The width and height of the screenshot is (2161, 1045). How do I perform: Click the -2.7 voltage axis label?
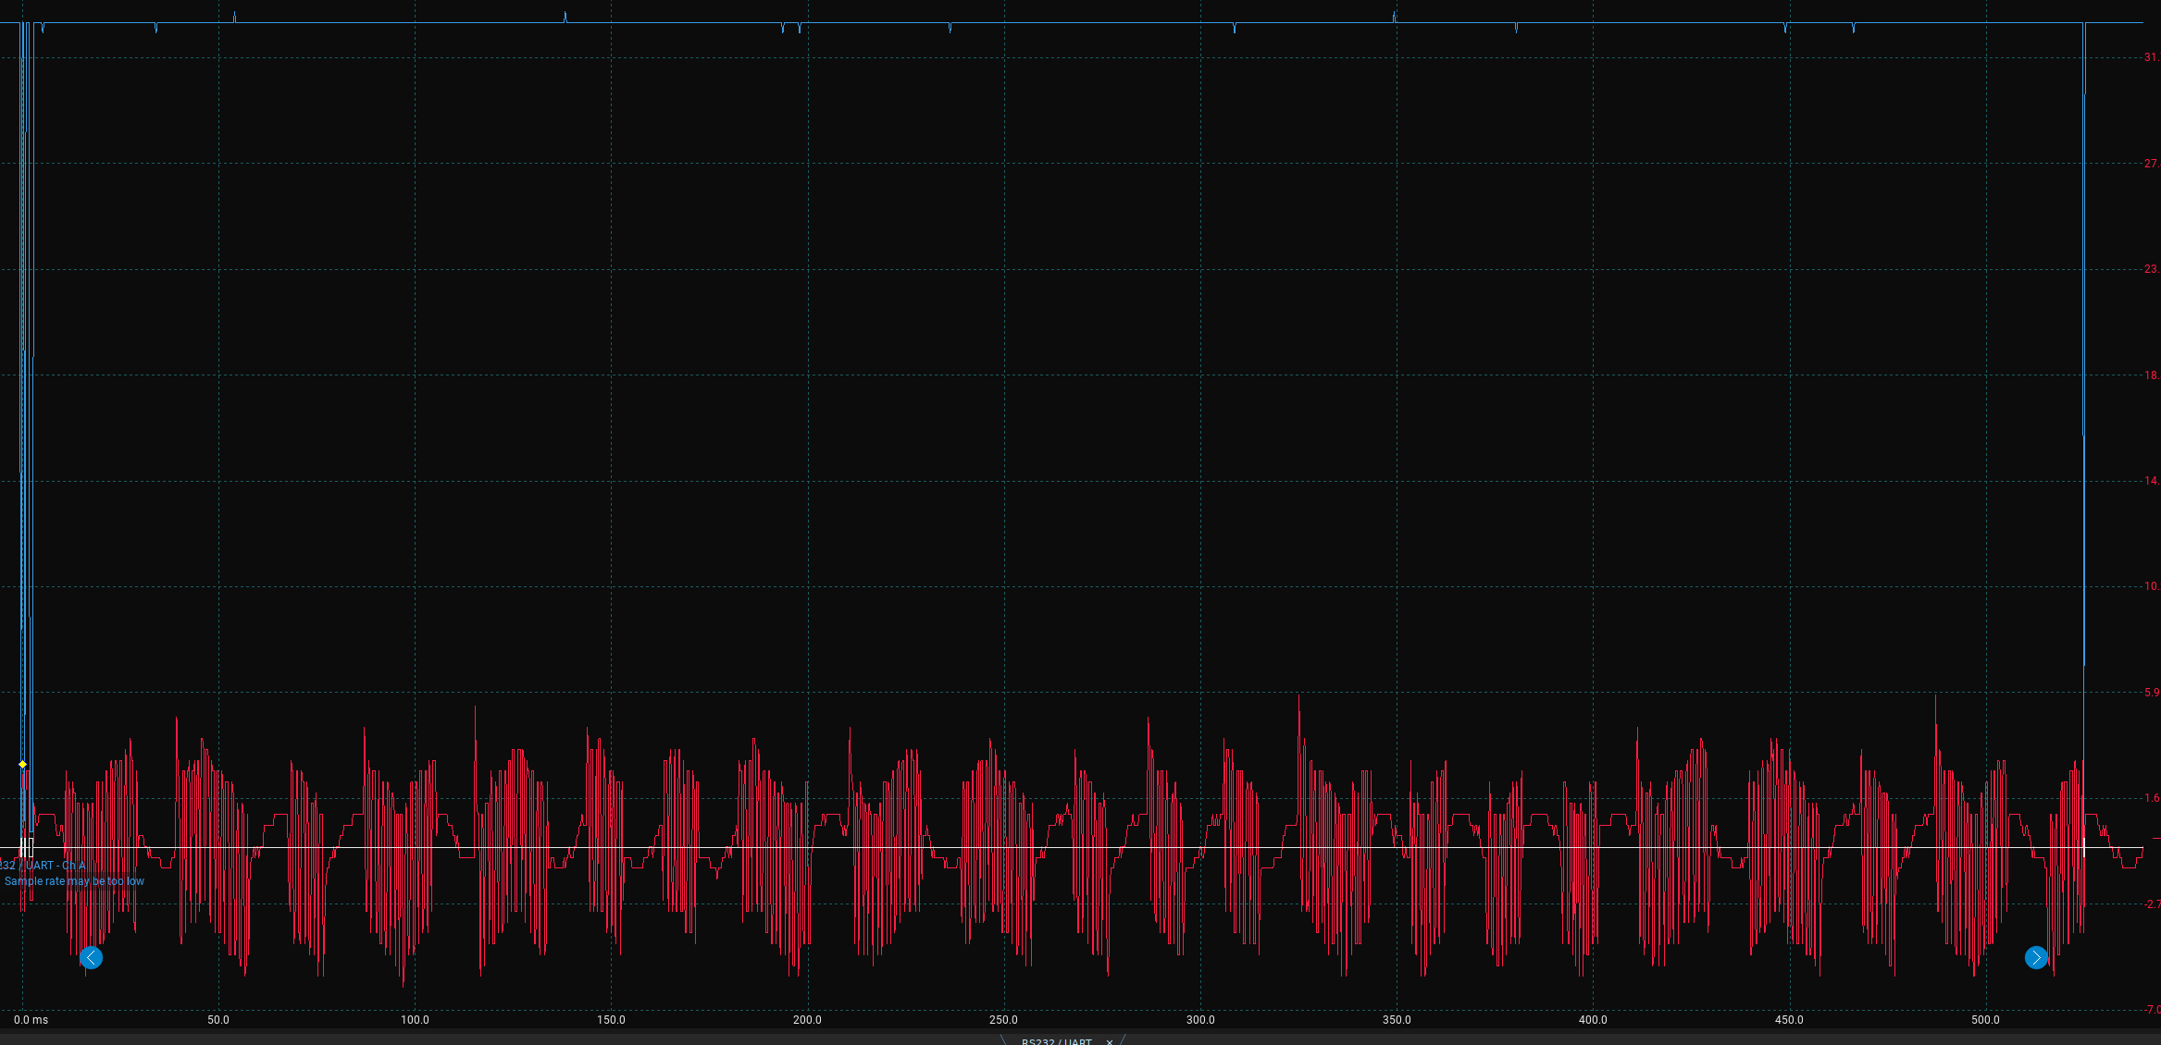coord(2151,904)
